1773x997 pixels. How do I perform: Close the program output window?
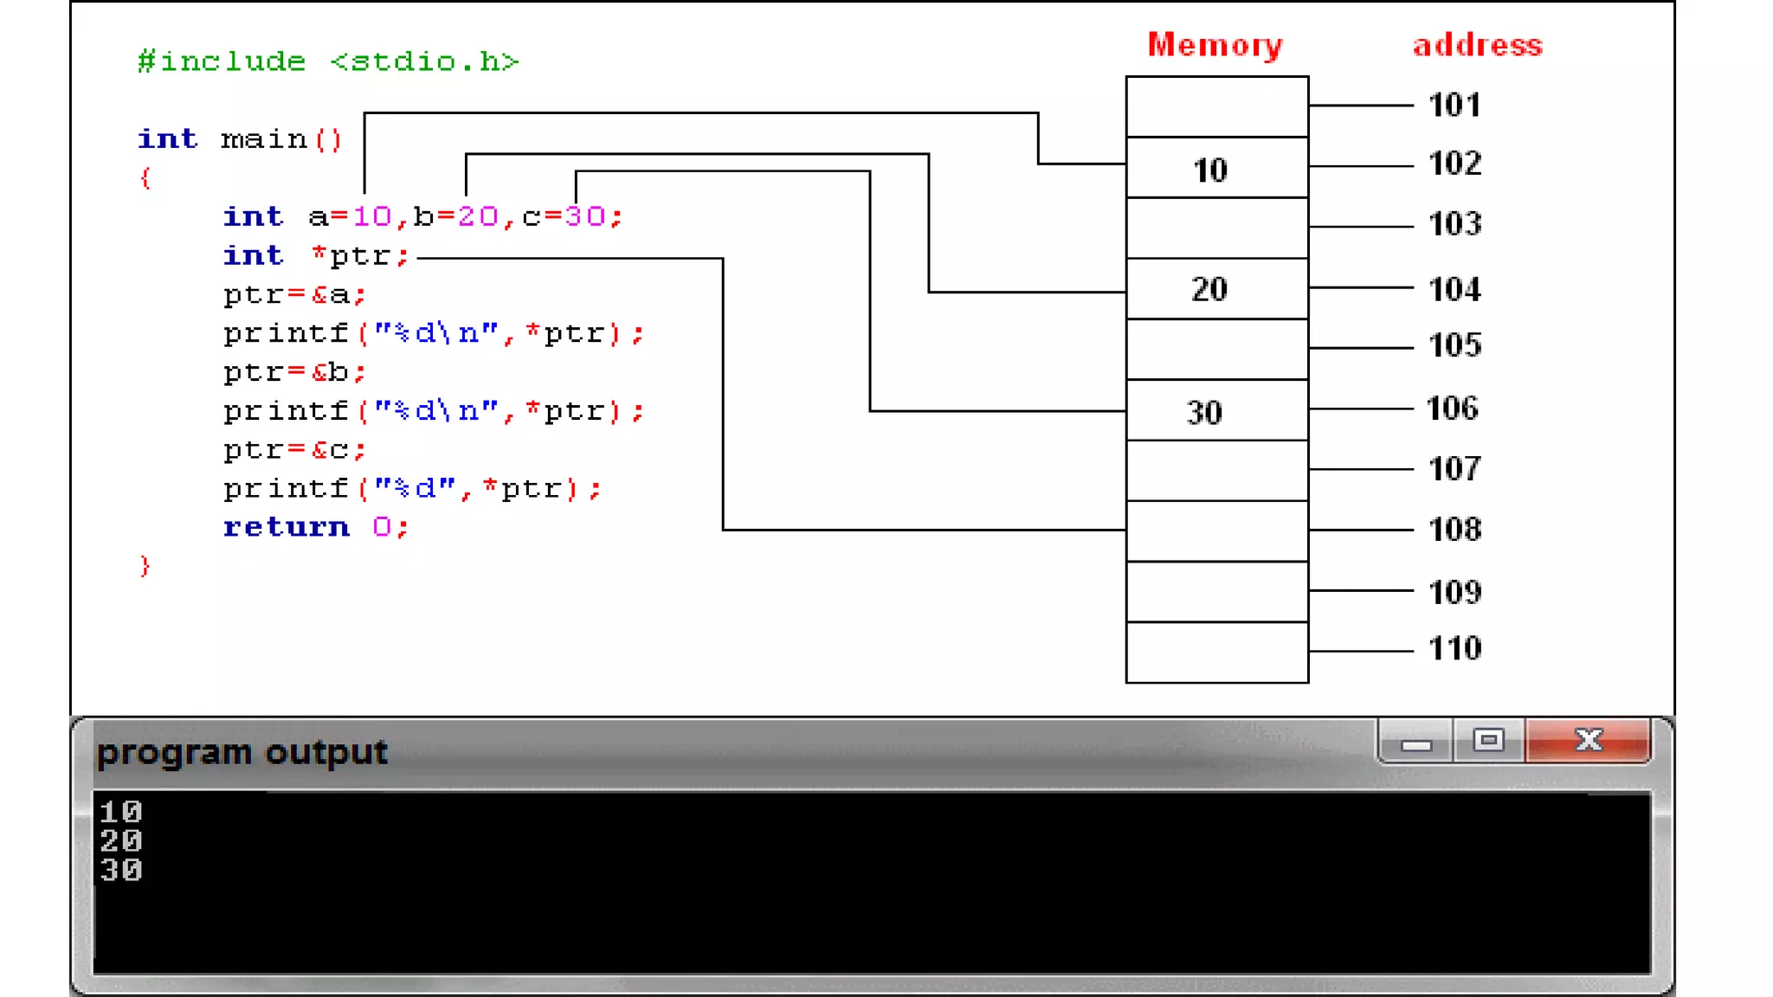pos(1588,741)
